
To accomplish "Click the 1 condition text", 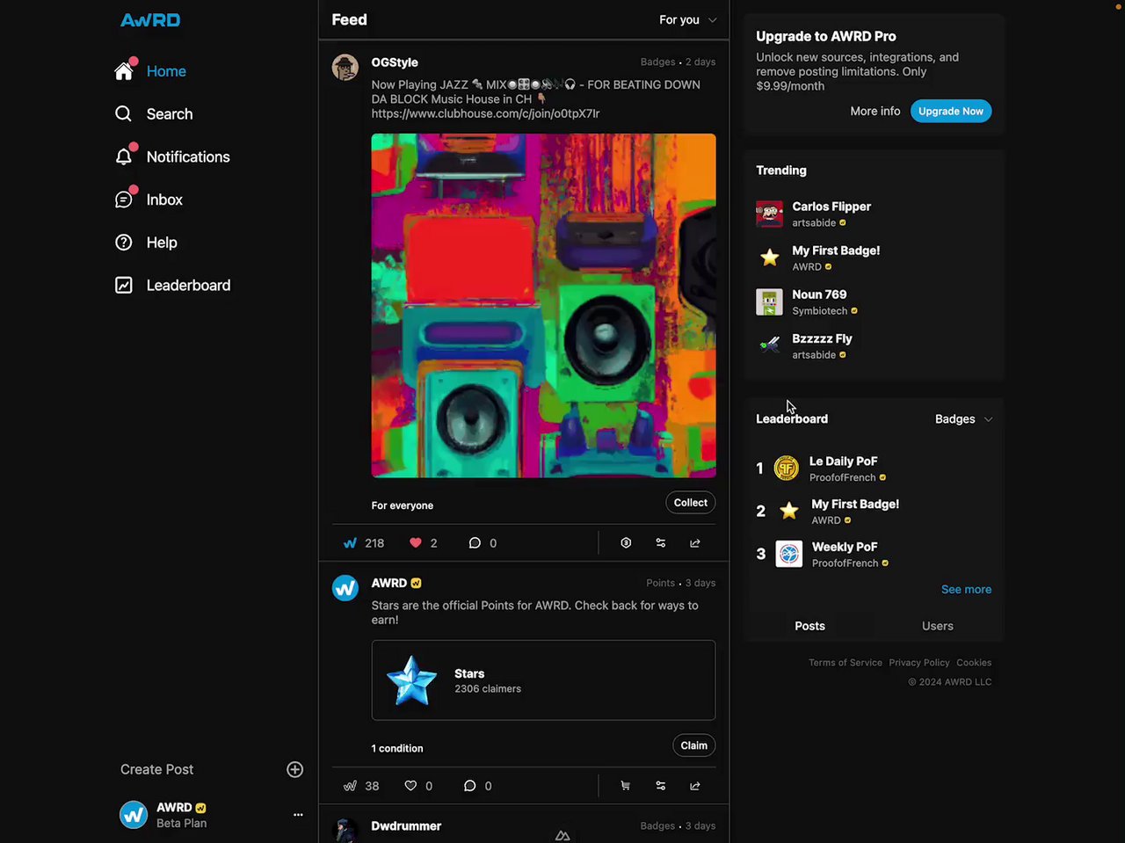I will coord(397,748).
